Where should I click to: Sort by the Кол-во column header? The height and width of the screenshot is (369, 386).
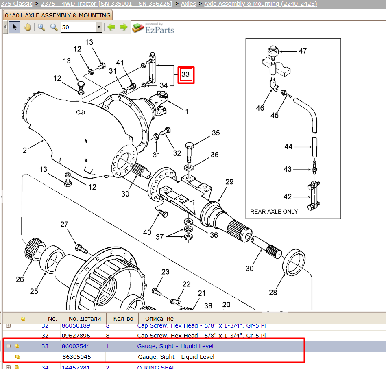point(123,319)
